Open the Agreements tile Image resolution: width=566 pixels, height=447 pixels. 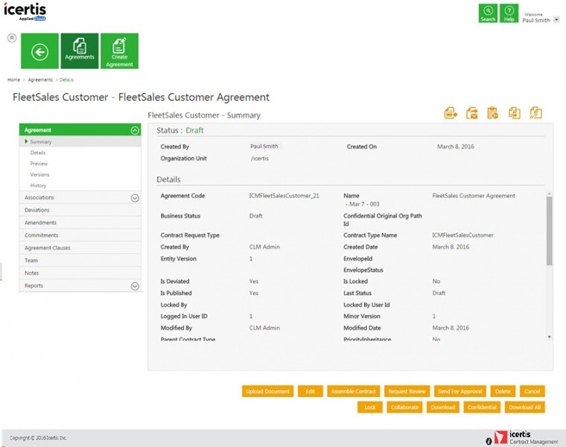click(x=80, y=51)
